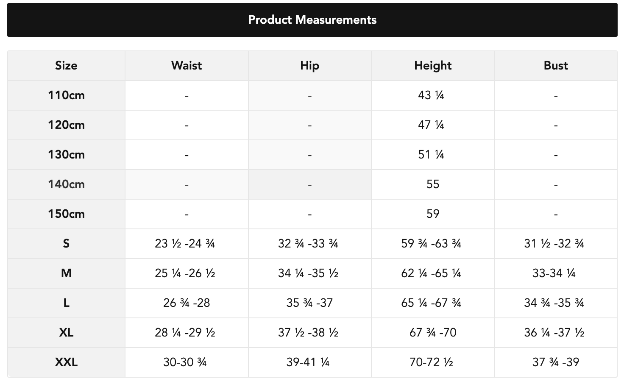Click the Waist column header

187,66
